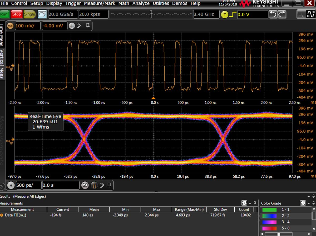Click the horizontal zoom magnifier icon
The height and width of the screenshot is (236, 316).
[85, 185]
